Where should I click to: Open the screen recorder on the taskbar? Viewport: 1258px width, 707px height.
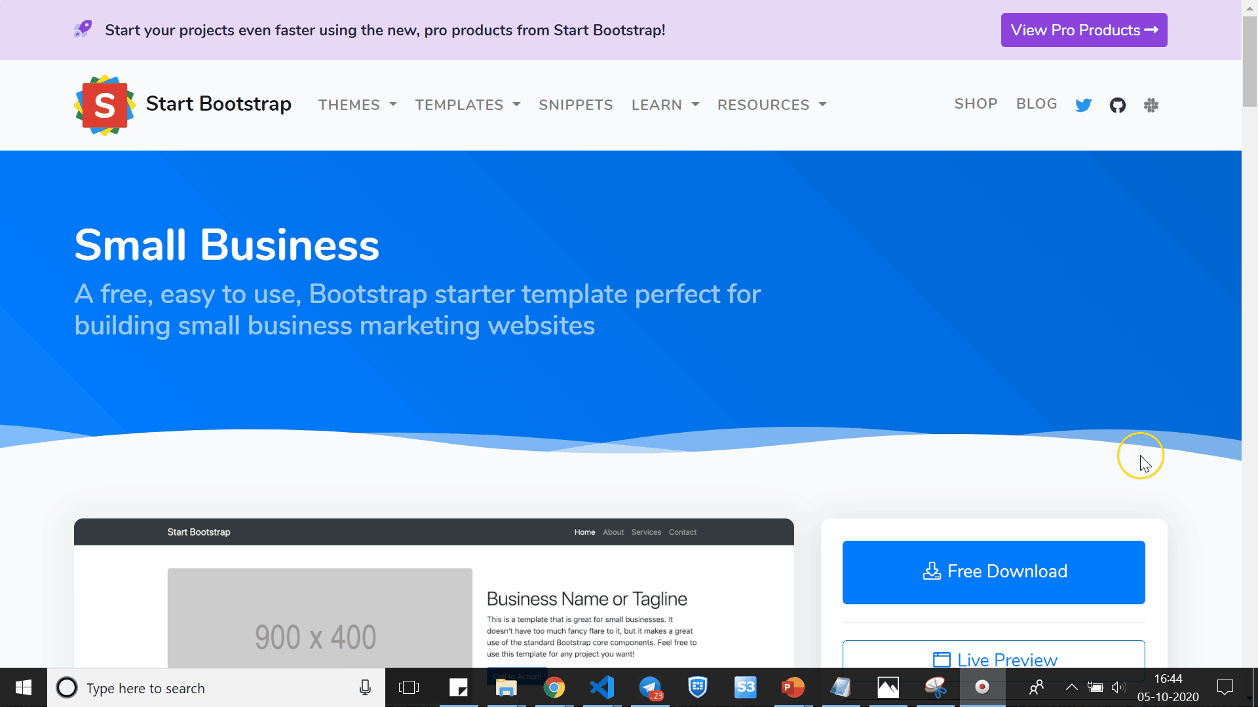pos(982,687)
